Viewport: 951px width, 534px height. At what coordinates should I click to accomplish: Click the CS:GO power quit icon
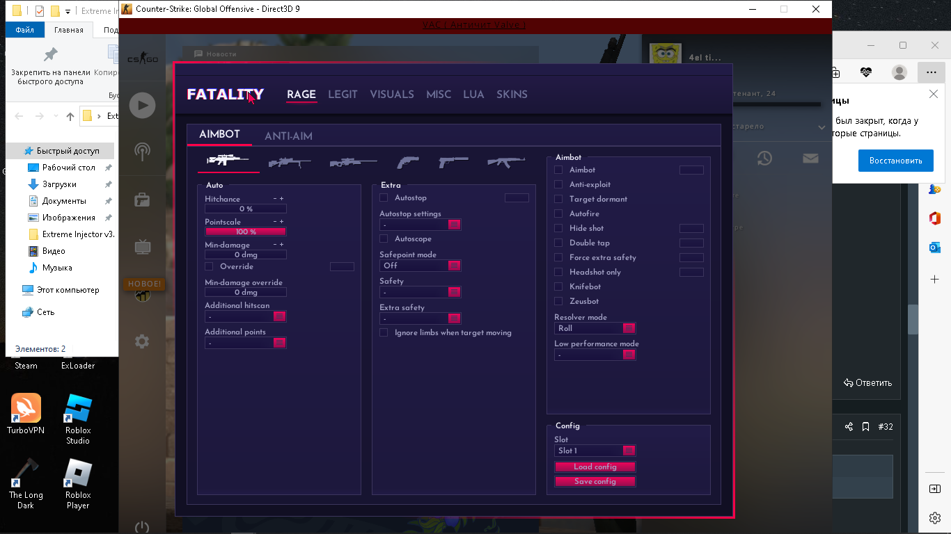[x=142, y=527]
